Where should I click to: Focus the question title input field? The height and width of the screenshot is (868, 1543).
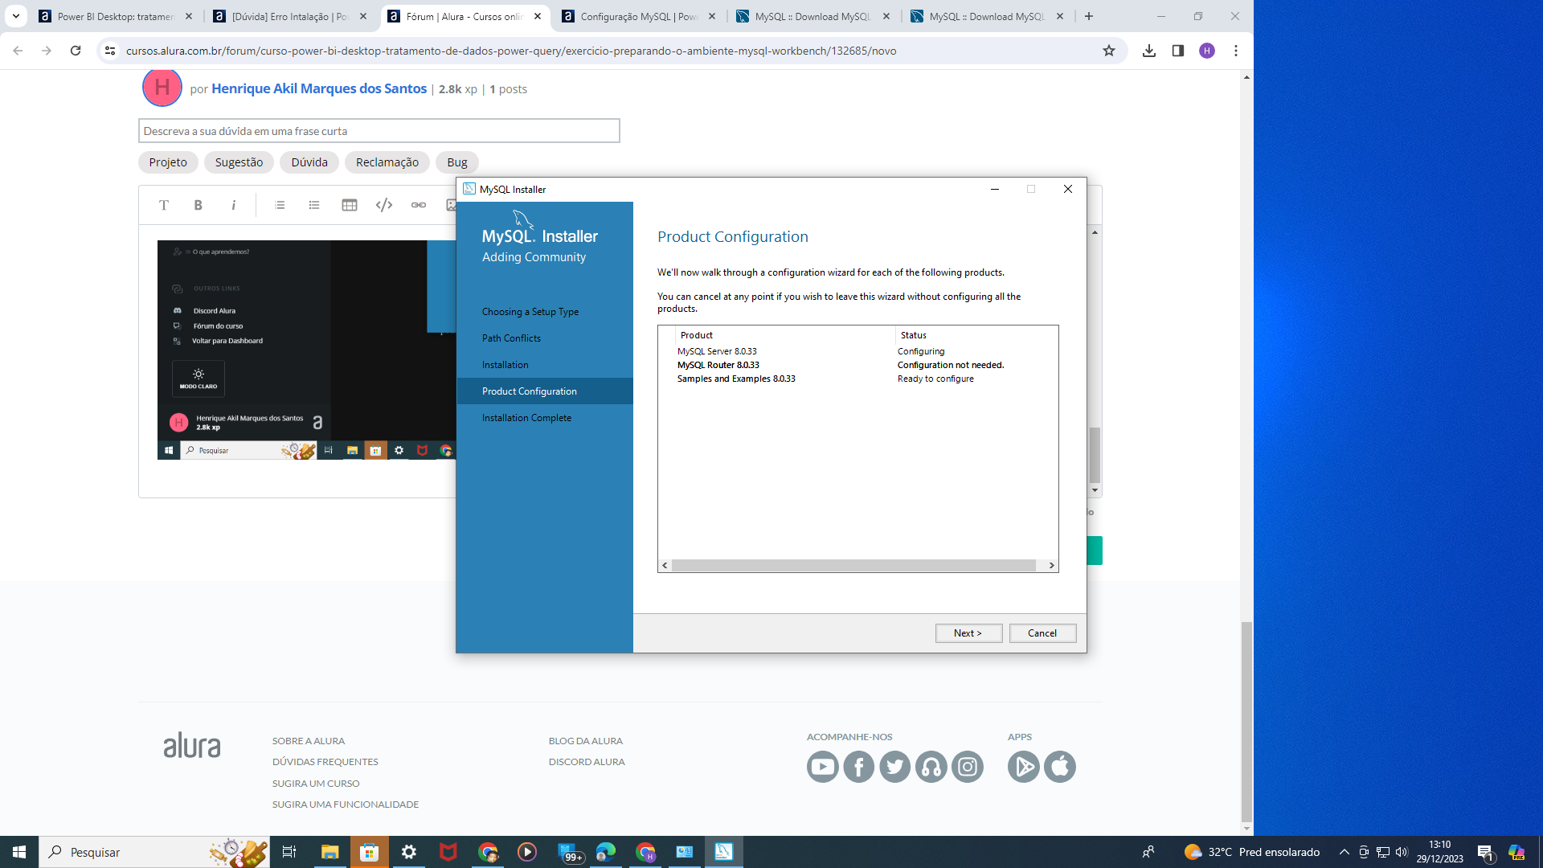(x=379, y=131)
